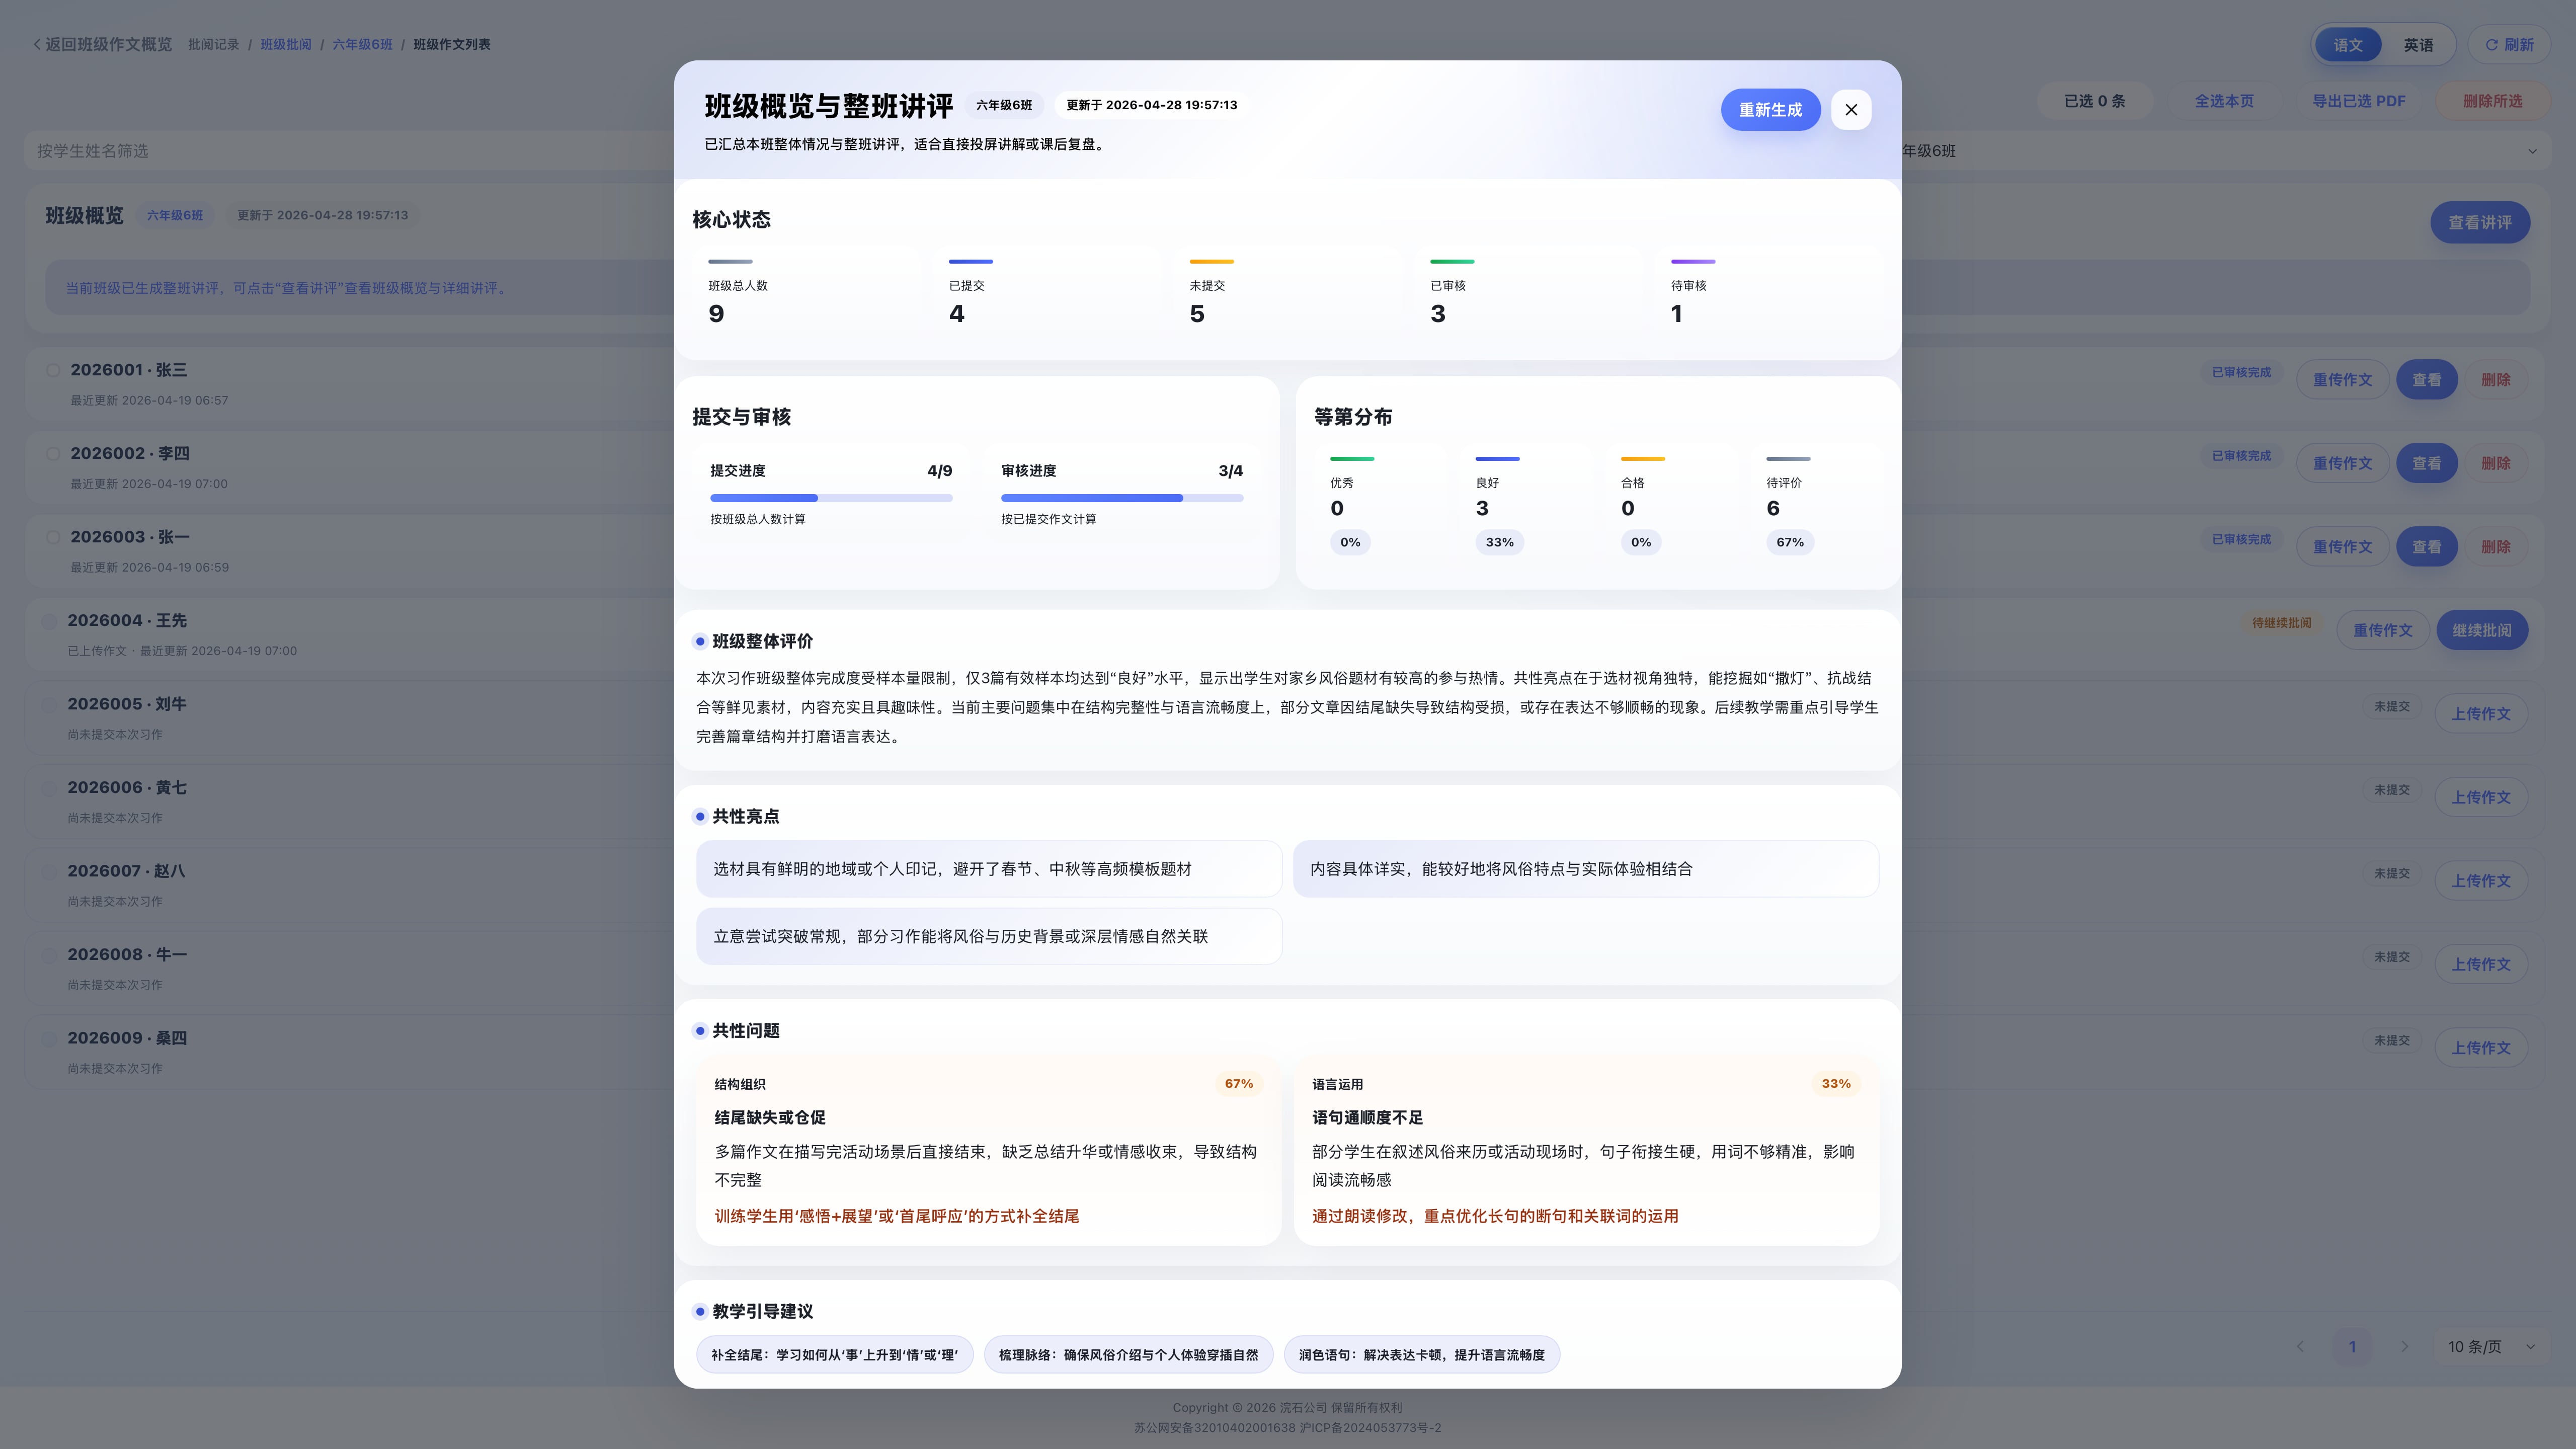Screen dimensions: 2576x1449
Task: Tick checkbox for 2026009 · 桑四
Action: pos(48,1038)
